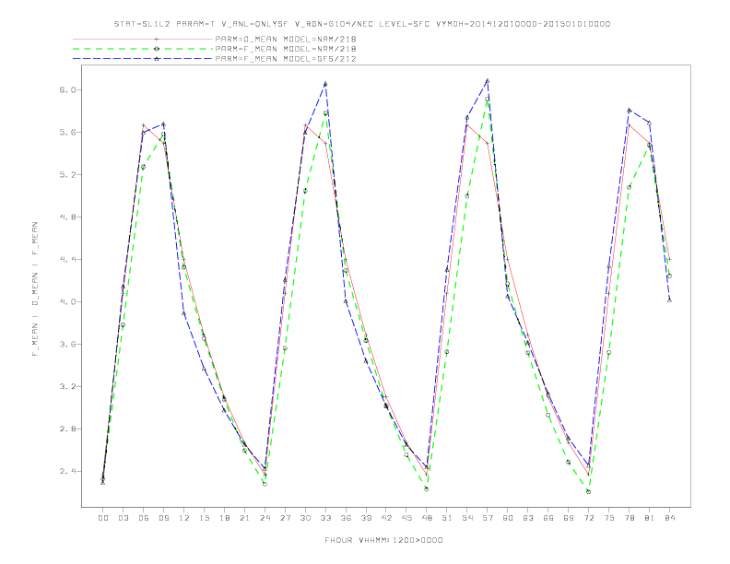The height and width of the screenshot is (564, 730).
Task: Click x-axis hour label 75
Action: click(609, 518)
